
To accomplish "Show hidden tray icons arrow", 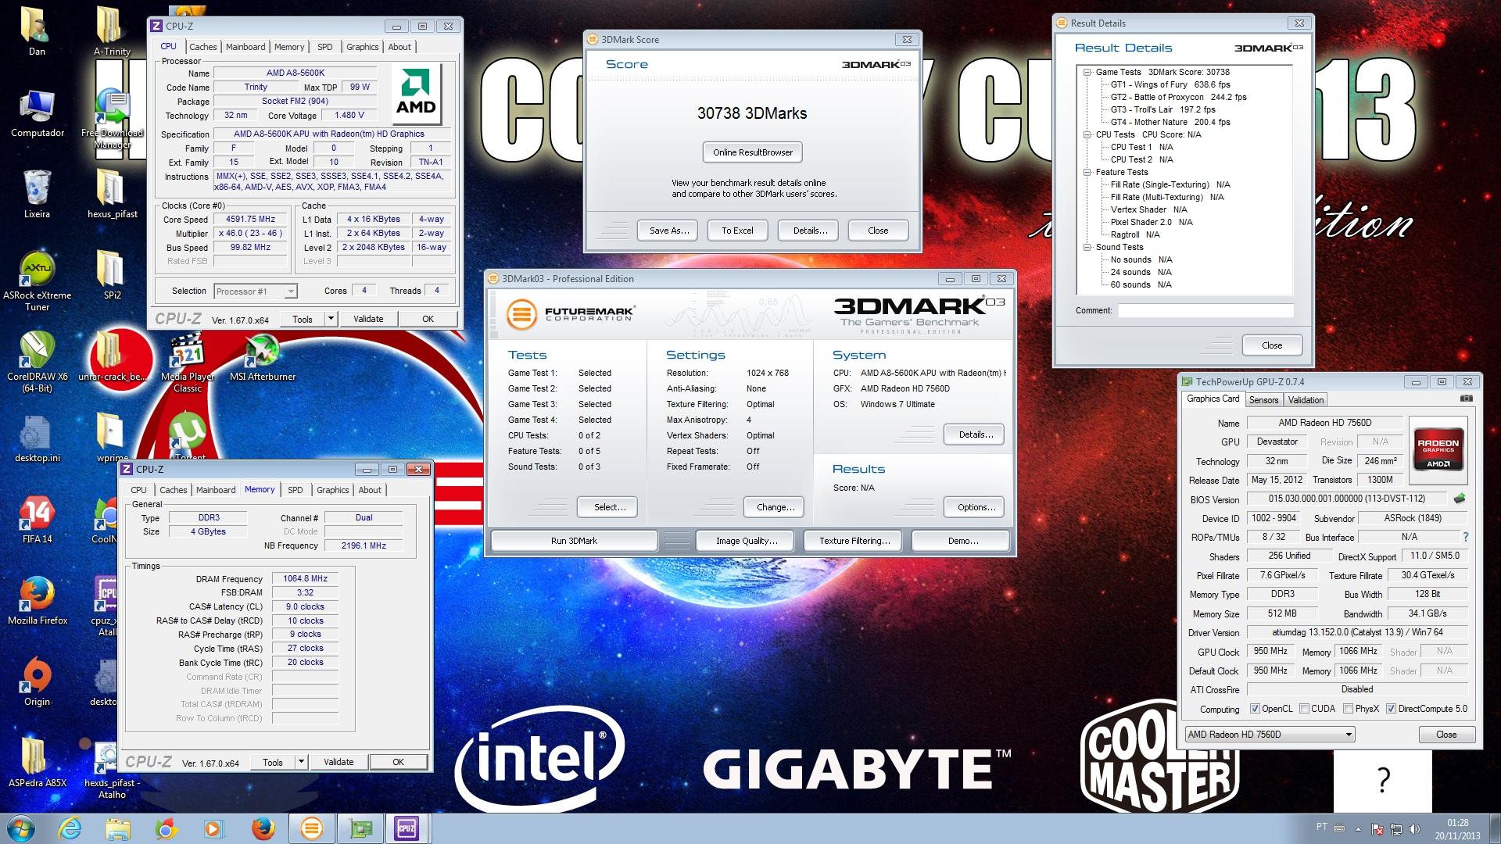I will (1358, 829).
